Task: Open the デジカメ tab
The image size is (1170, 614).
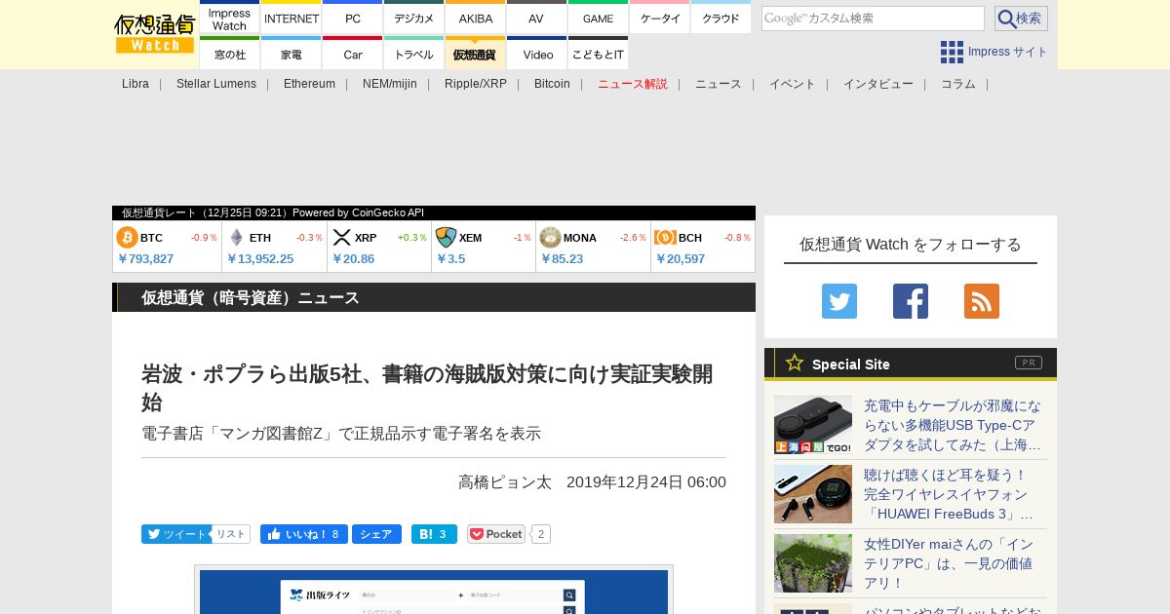Action: point(414,19)
